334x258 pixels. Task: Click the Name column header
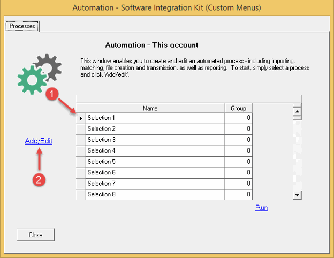point(150,108)
